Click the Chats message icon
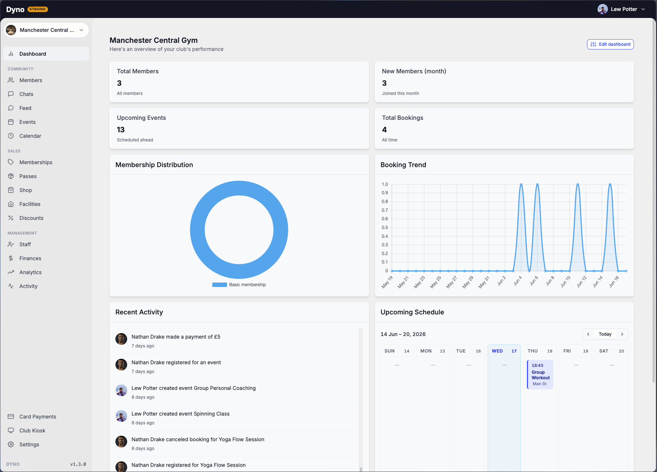 click(11, 94)
